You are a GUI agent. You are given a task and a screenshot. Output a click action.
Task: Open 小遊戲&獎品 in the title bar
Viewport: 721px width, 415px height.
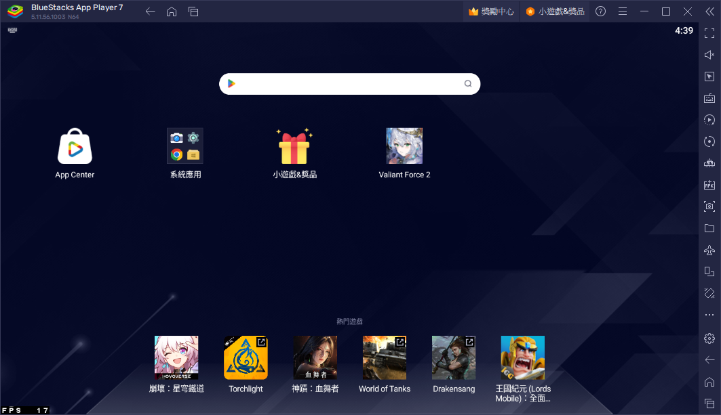(x=555, y=12)
